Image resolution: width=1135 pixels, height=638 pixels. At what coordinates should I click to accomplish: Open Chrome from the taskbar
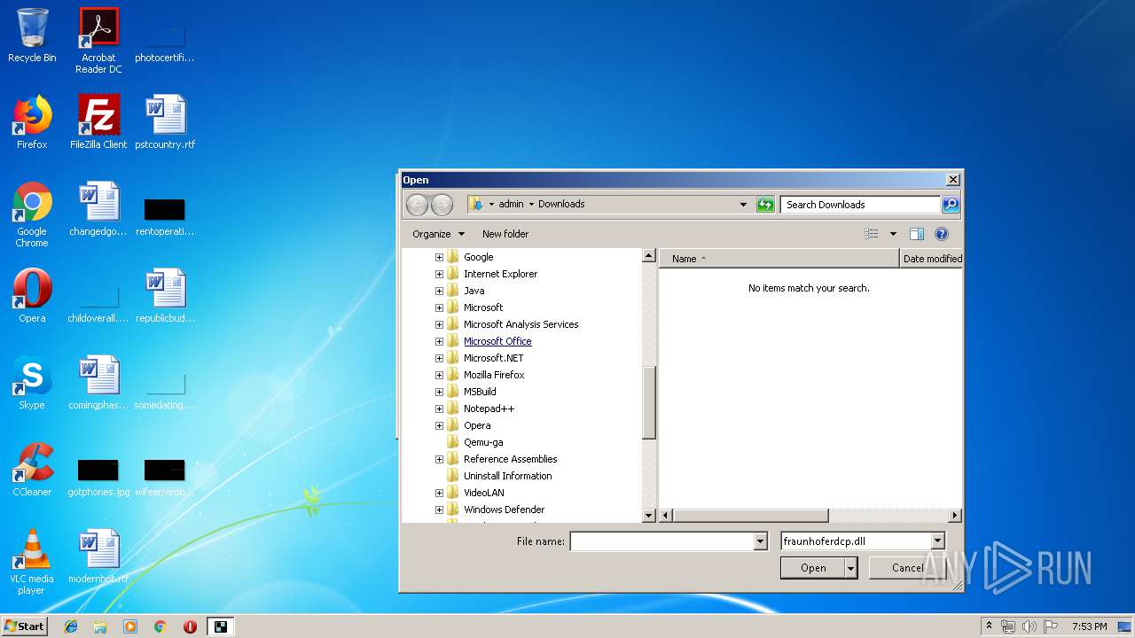tap(160, 626)
